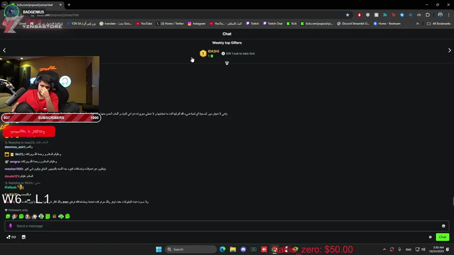Open Discord from the Windows taskbar
Viewport: 454px width, 255px height.
(x=243, y=249)
